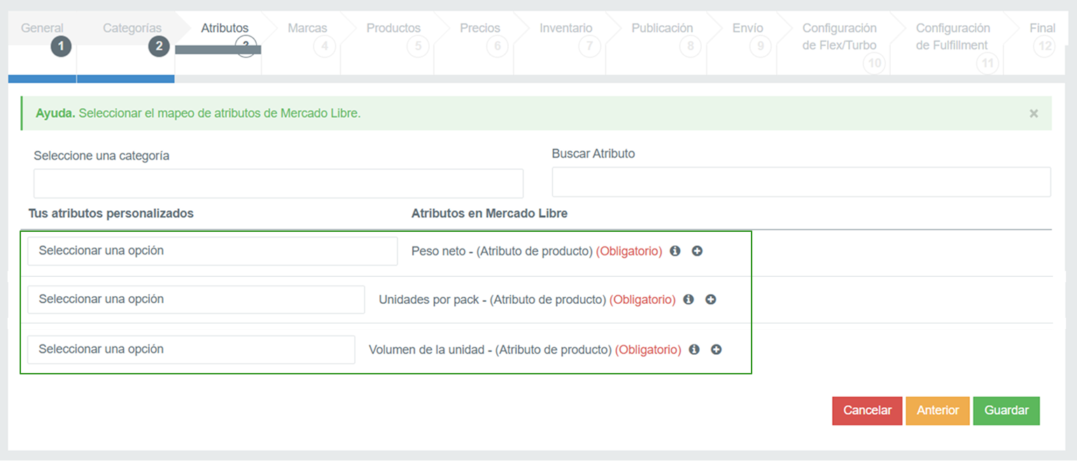Click plus icon beside Peso neto attribute
Image resolution: width=1077 pixels, height=461 pixels.
697,251
